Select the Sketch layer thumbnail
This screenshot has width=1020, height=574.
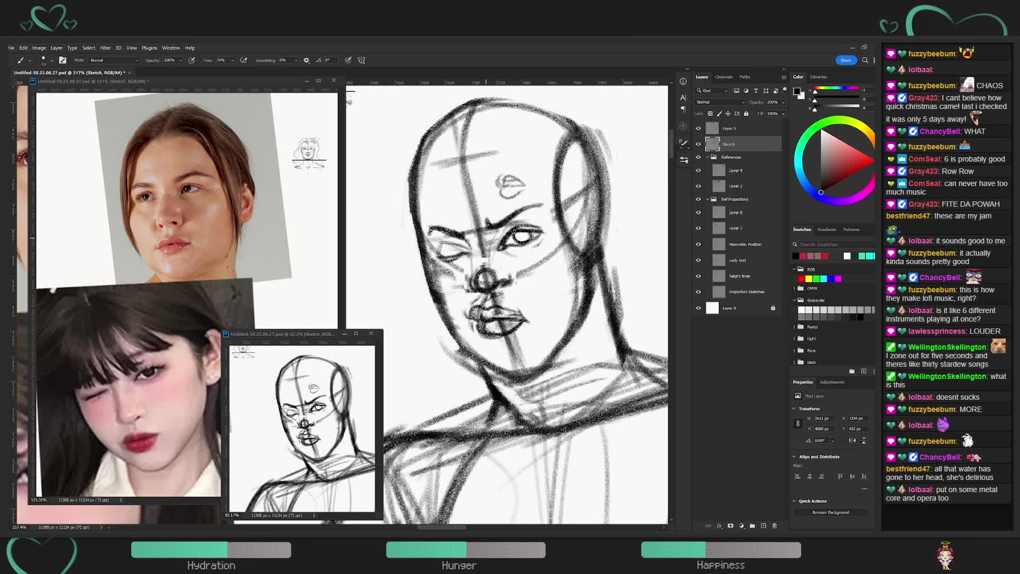click(712, 143)
